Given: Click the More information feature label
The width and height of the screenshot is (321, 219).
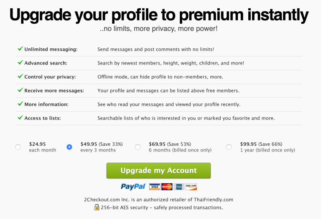Looking at the screenshot, I should tap(46, 105).
